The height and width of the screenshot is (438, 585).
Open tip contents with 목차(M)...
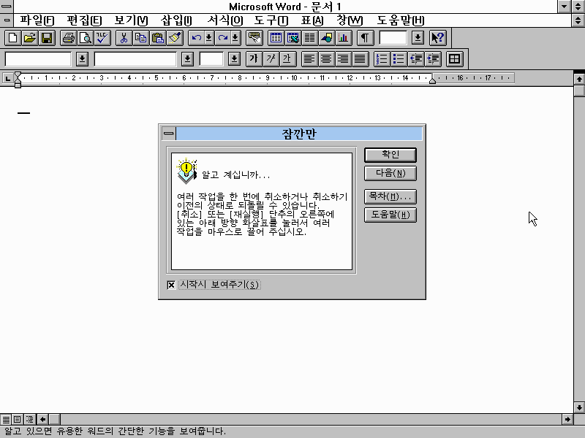[390, 196]
